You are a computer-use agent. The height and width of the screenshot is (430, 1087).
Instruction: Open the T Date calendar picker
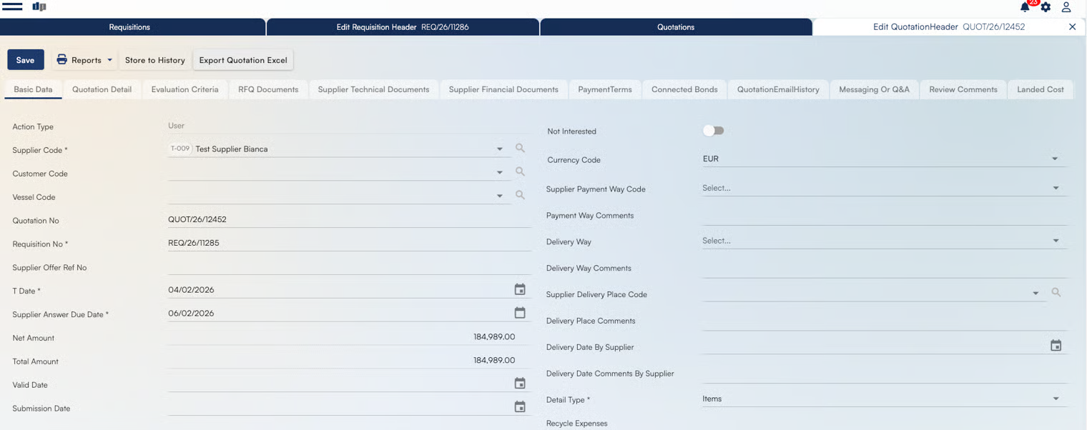[520, 289]
